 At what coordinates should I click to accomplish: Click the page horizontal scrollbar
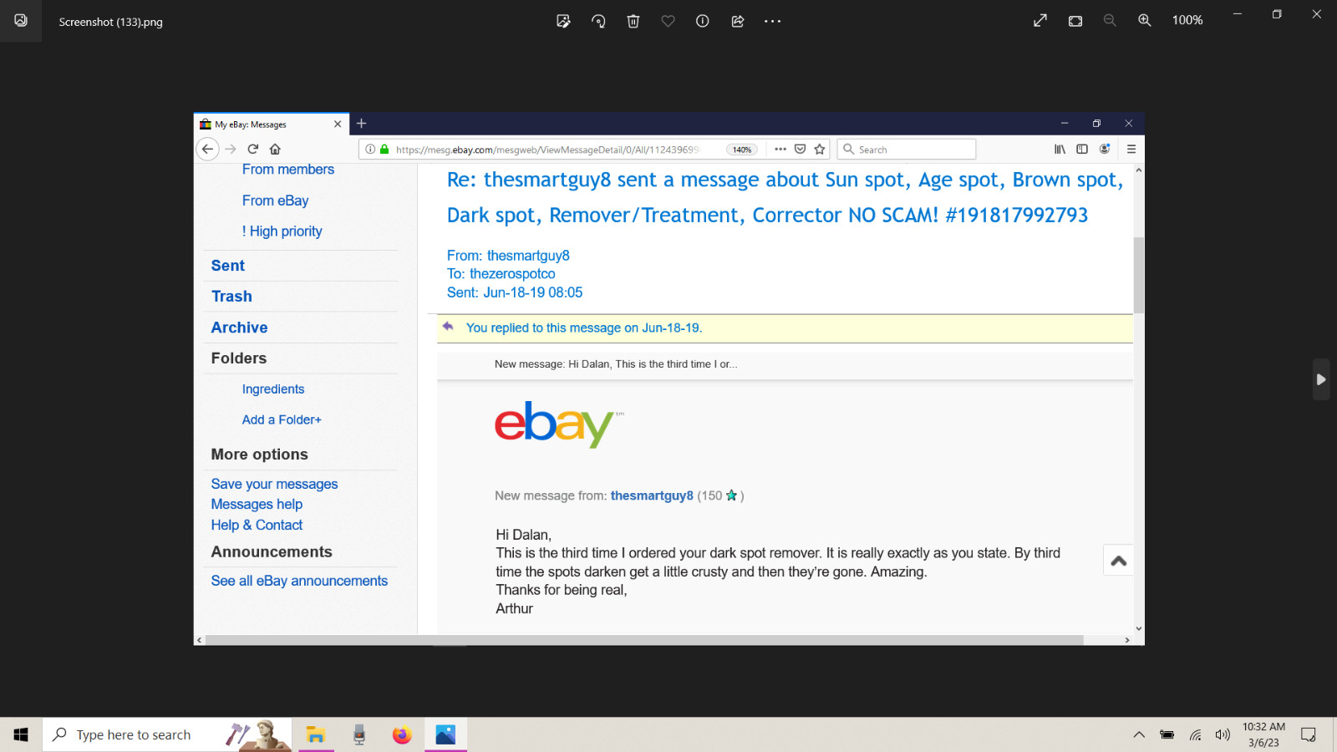coord(644,640)
